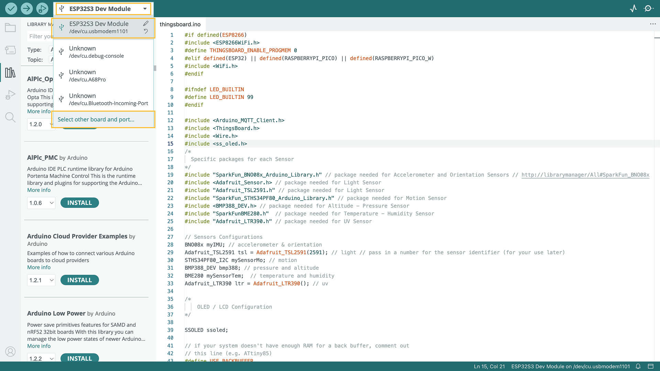
Task: Choose Select other board and port option
Action: coord(96,120)
